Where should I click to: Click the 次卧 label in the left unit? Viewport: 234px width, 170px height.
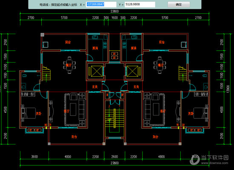coord(38,113)
